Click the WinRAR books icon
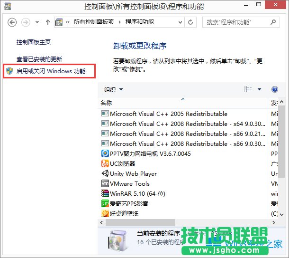The height and width of the screenshot is (258, 289). tap(105, 193)
